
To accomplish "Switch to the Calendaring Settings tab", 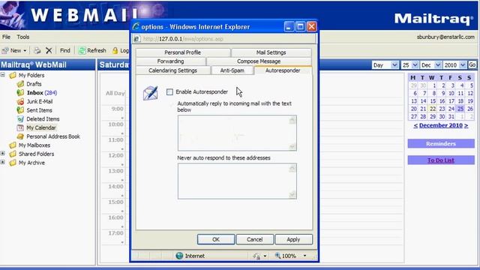I will pyautogui.click(x=173, y=70).
